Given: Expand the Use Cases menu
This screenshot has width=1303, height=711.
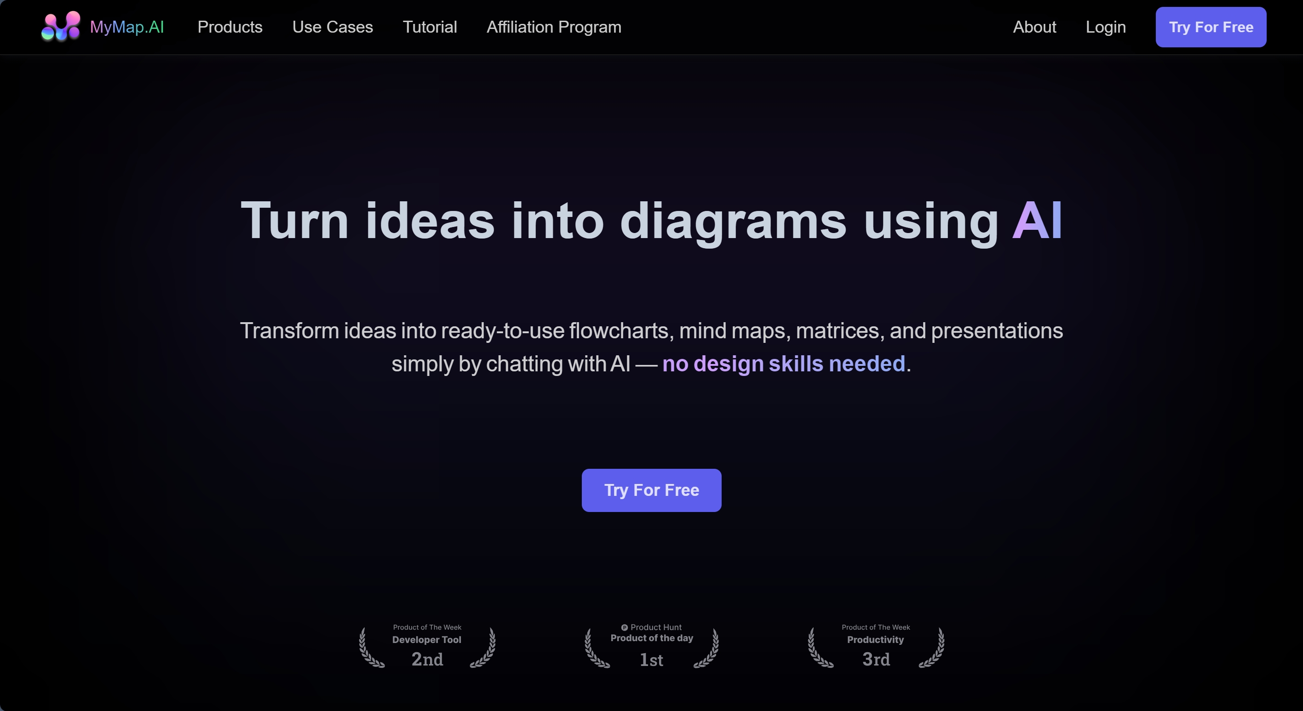Looking at the screenshot, I should pyautogui.click(x=333, y=27).
